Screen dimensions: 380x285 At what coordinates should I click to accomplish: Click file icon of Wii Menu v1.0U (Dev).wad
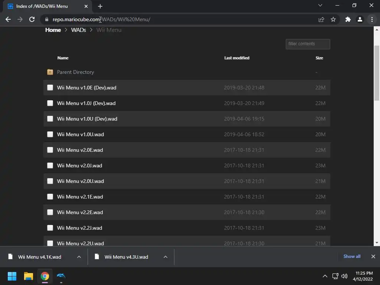point(50,118)
